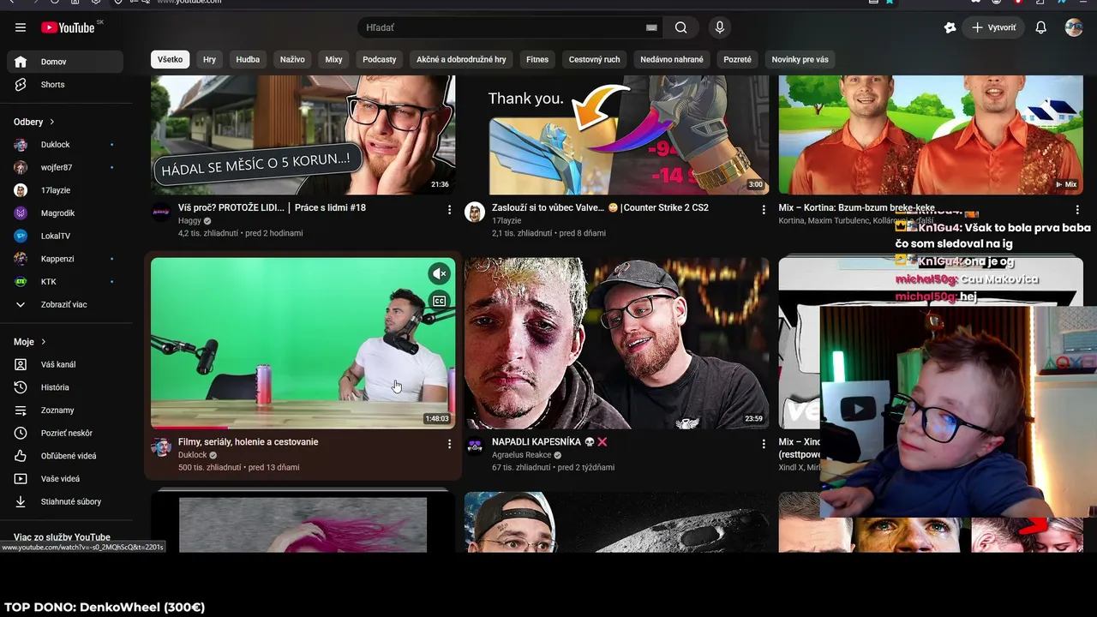The width and height of the screenshot is (1097, 617).
Task: Open options menu for Haggy video
Action: tap(449, 209)
